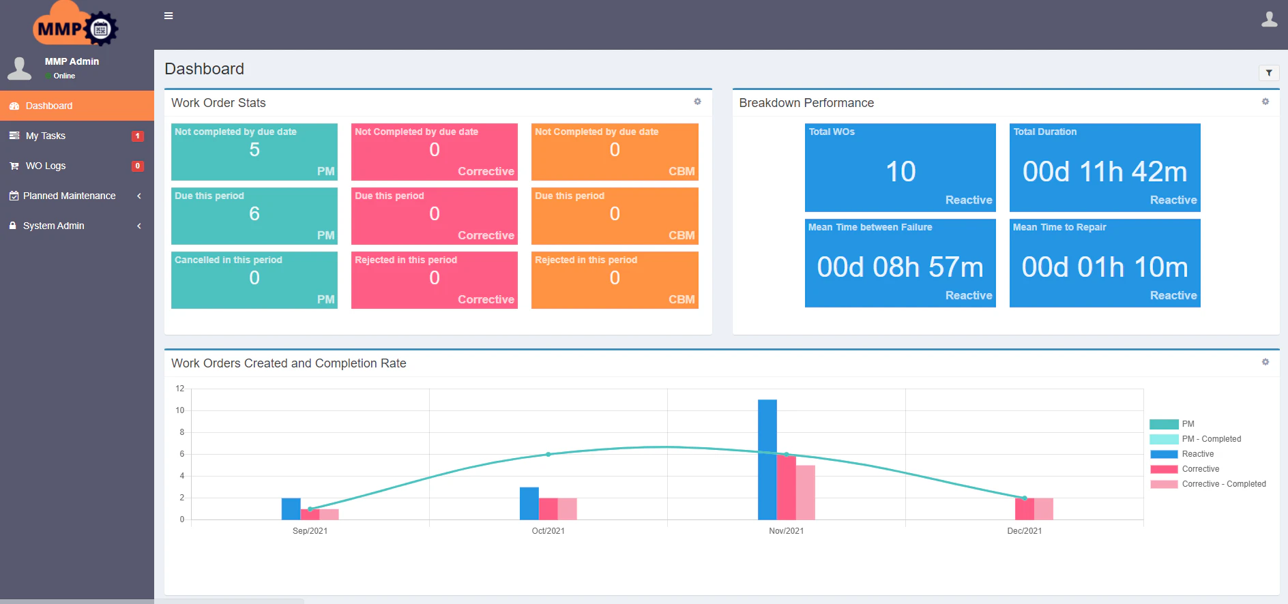This screenshot has height=604, width=1288.
Task: Toggle Reactive series in chart legend
Action: tap(1197, 454)
